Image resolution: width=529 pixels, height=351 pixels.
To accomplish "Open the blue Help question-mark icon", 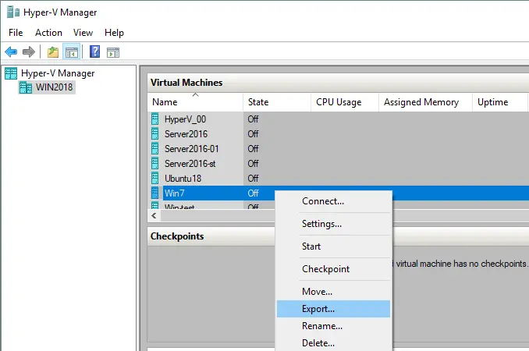I will [95, 51].
